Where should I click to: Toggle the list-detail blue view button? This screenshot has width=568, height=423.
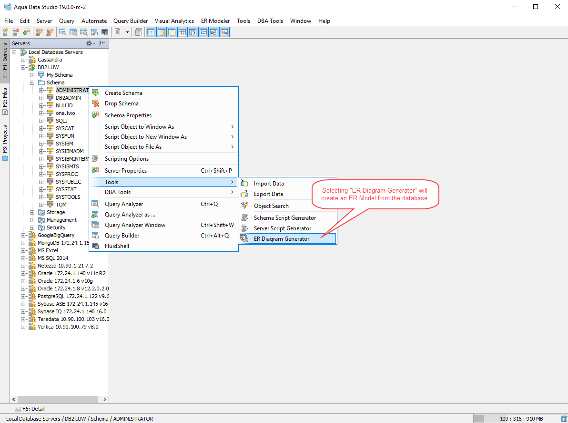[x=203, y=32]
